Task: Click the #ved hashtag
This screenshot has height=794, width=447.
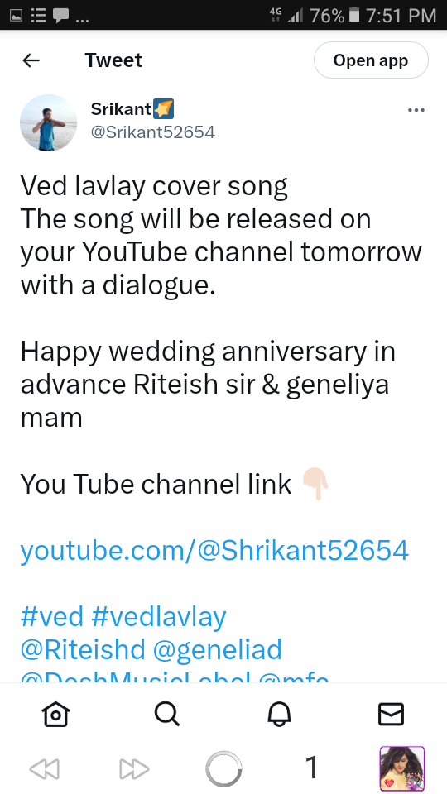Action: click(x=51, y=617)
